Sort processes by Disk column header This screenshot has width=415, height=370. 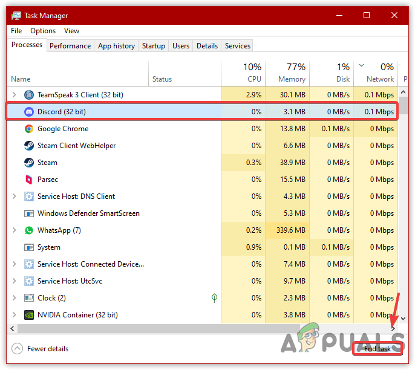click(332, 74)
